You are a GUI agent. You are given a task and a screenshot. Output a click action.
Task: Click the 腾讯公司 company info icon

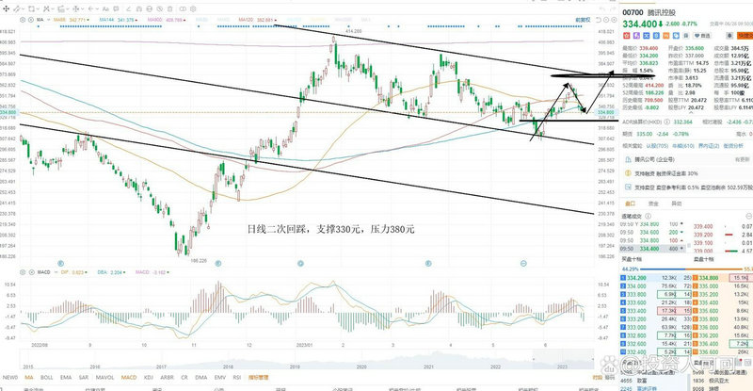coord(628,160)
